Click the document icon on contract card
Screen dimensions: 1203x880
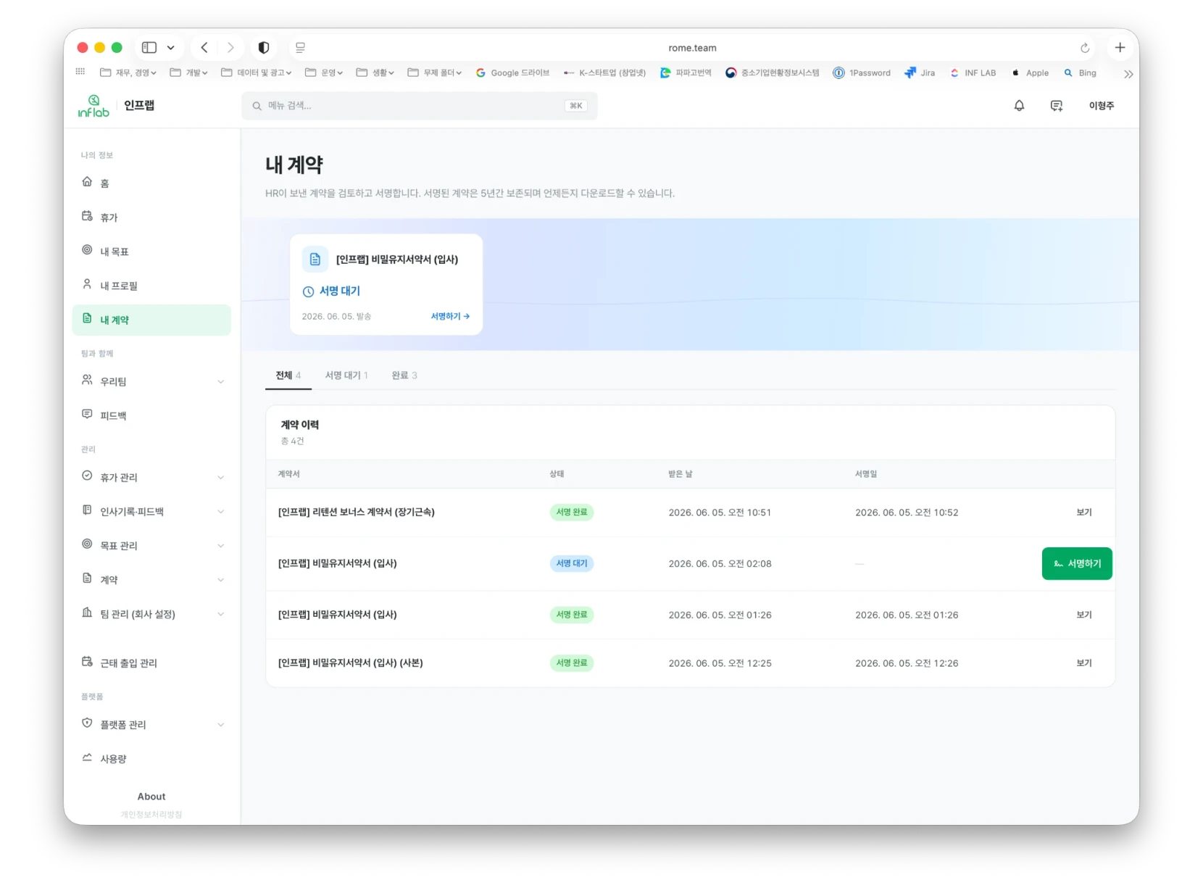pos(315,259)
